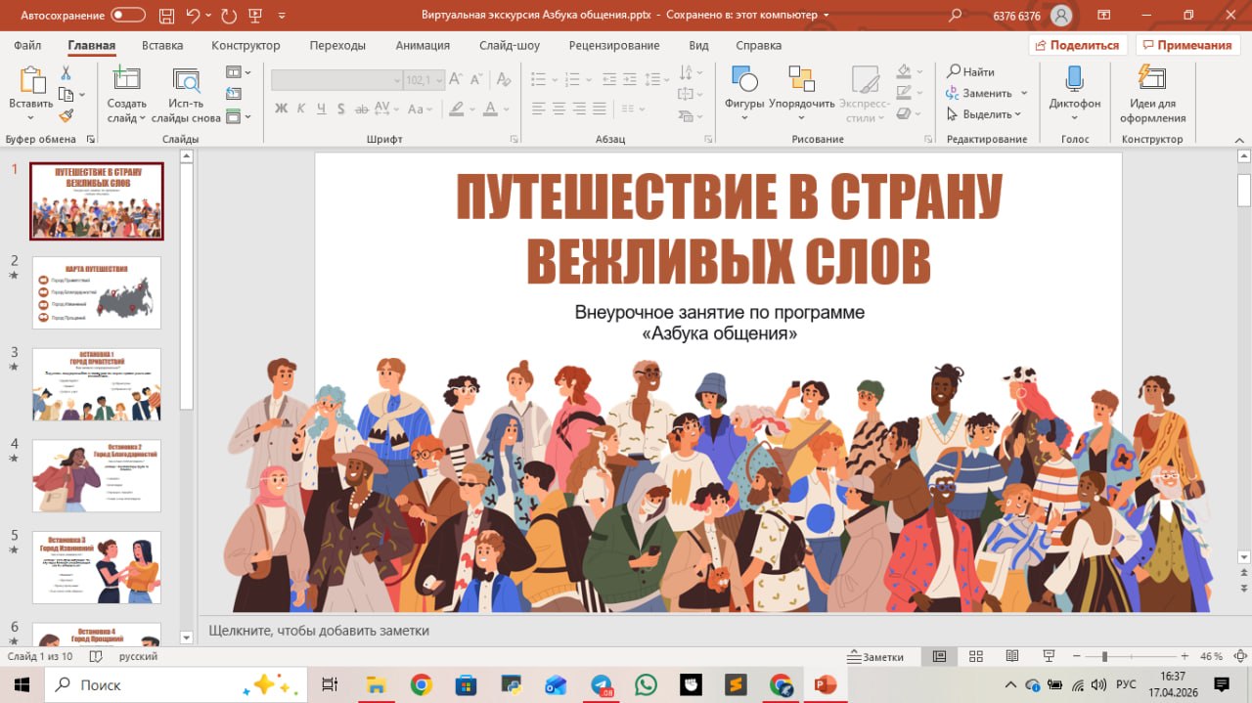
Task: Open the Справка tab
Action: pyautogui.click(x=758, y=45)
